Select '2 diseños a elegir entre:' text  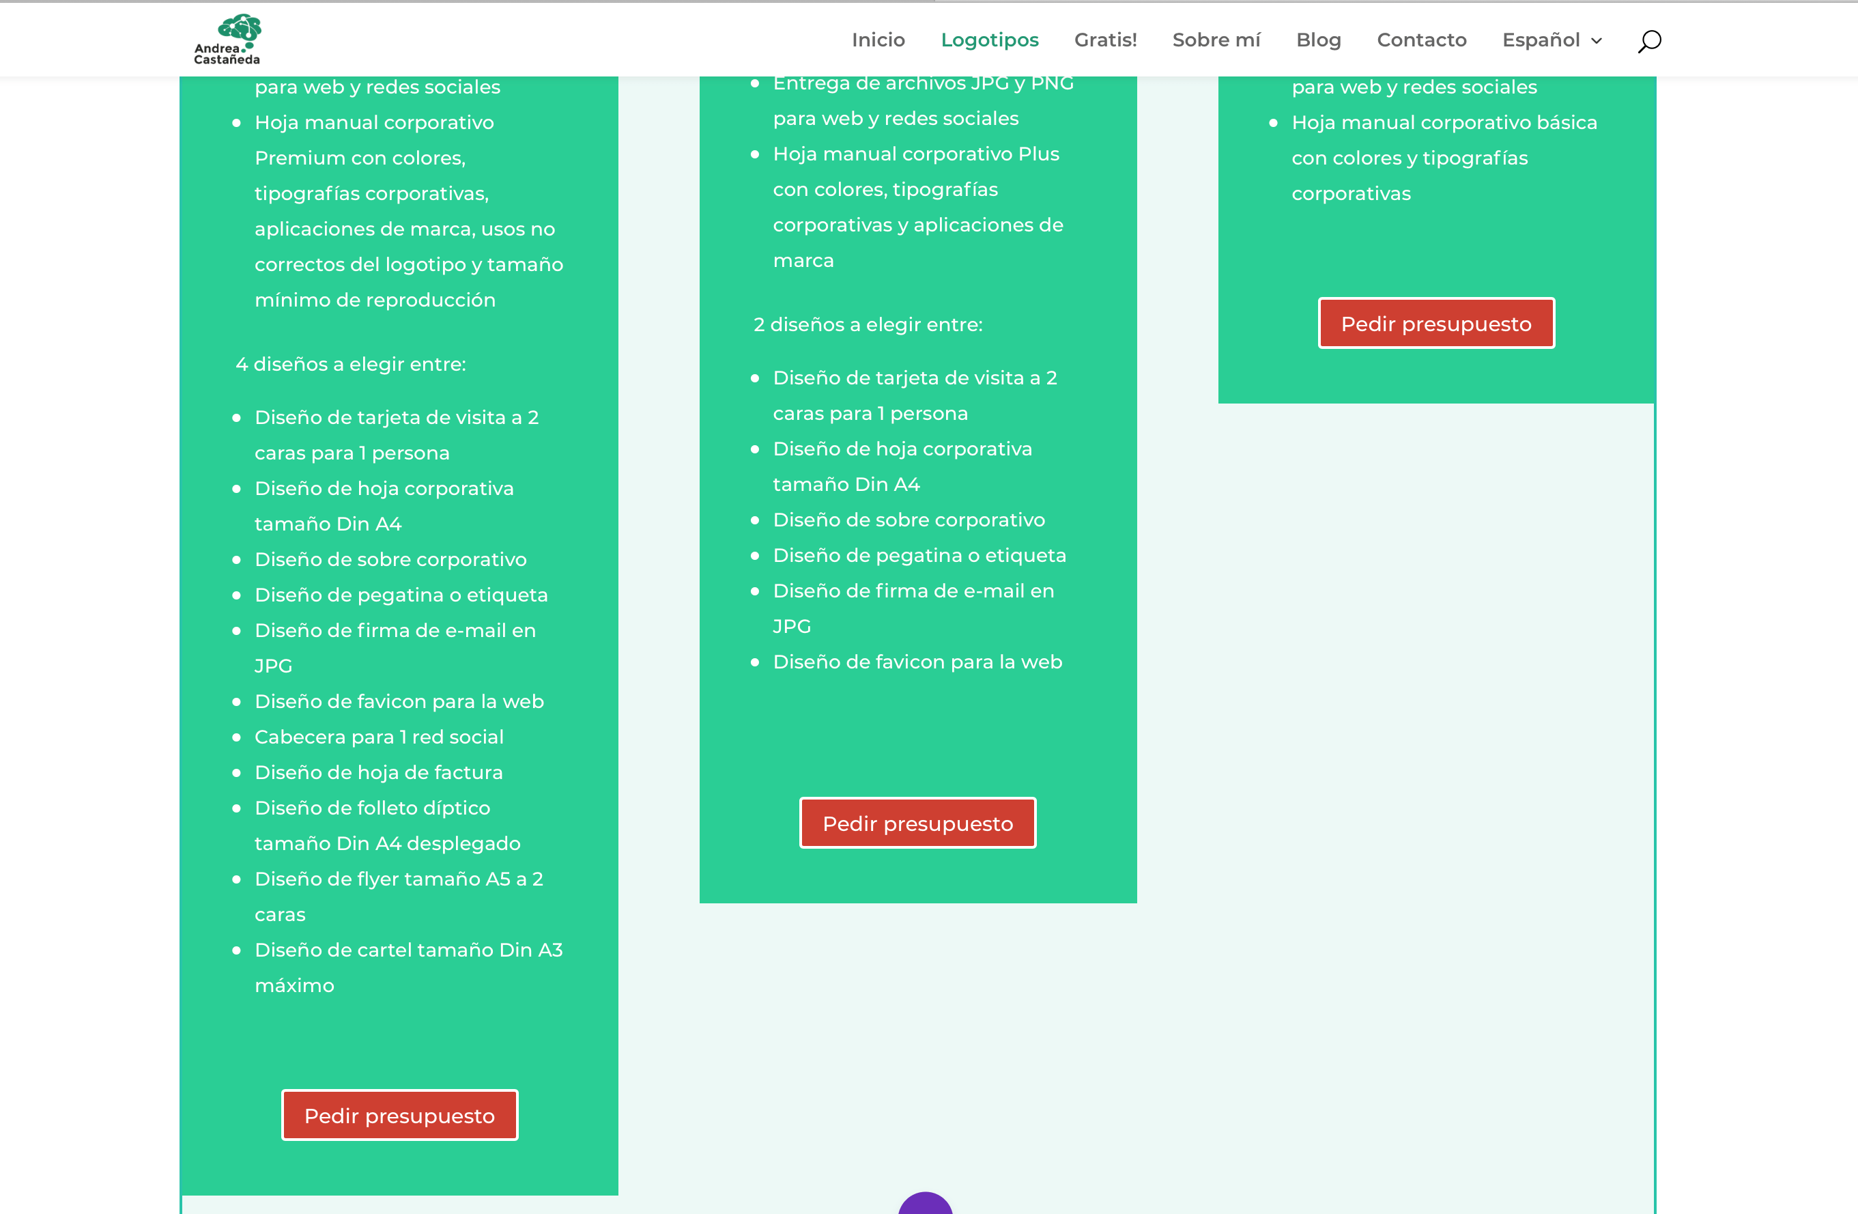tap(868, 324)
